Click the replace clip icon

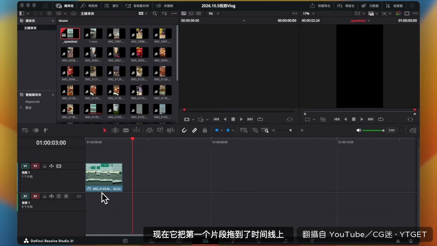click(x=170, y=130)
